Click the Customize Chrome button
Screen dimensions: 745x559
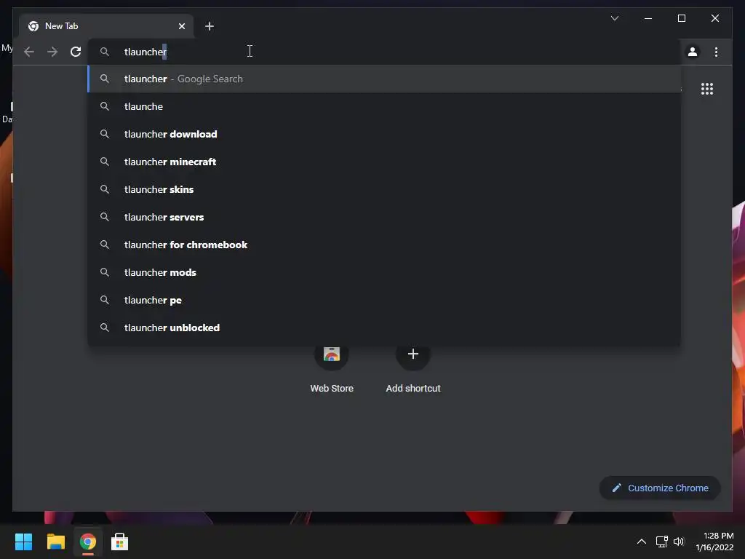(660, 488)
